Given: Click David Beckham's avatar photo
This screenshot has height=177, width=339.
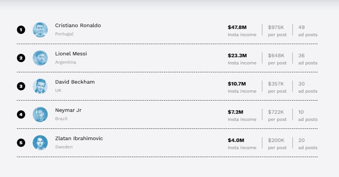Looking at the screenshot, I should (40, 86).
